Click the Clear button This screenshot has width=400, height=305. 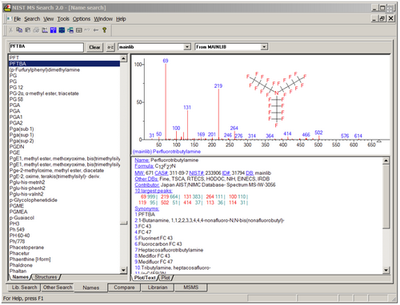(94, 47)
